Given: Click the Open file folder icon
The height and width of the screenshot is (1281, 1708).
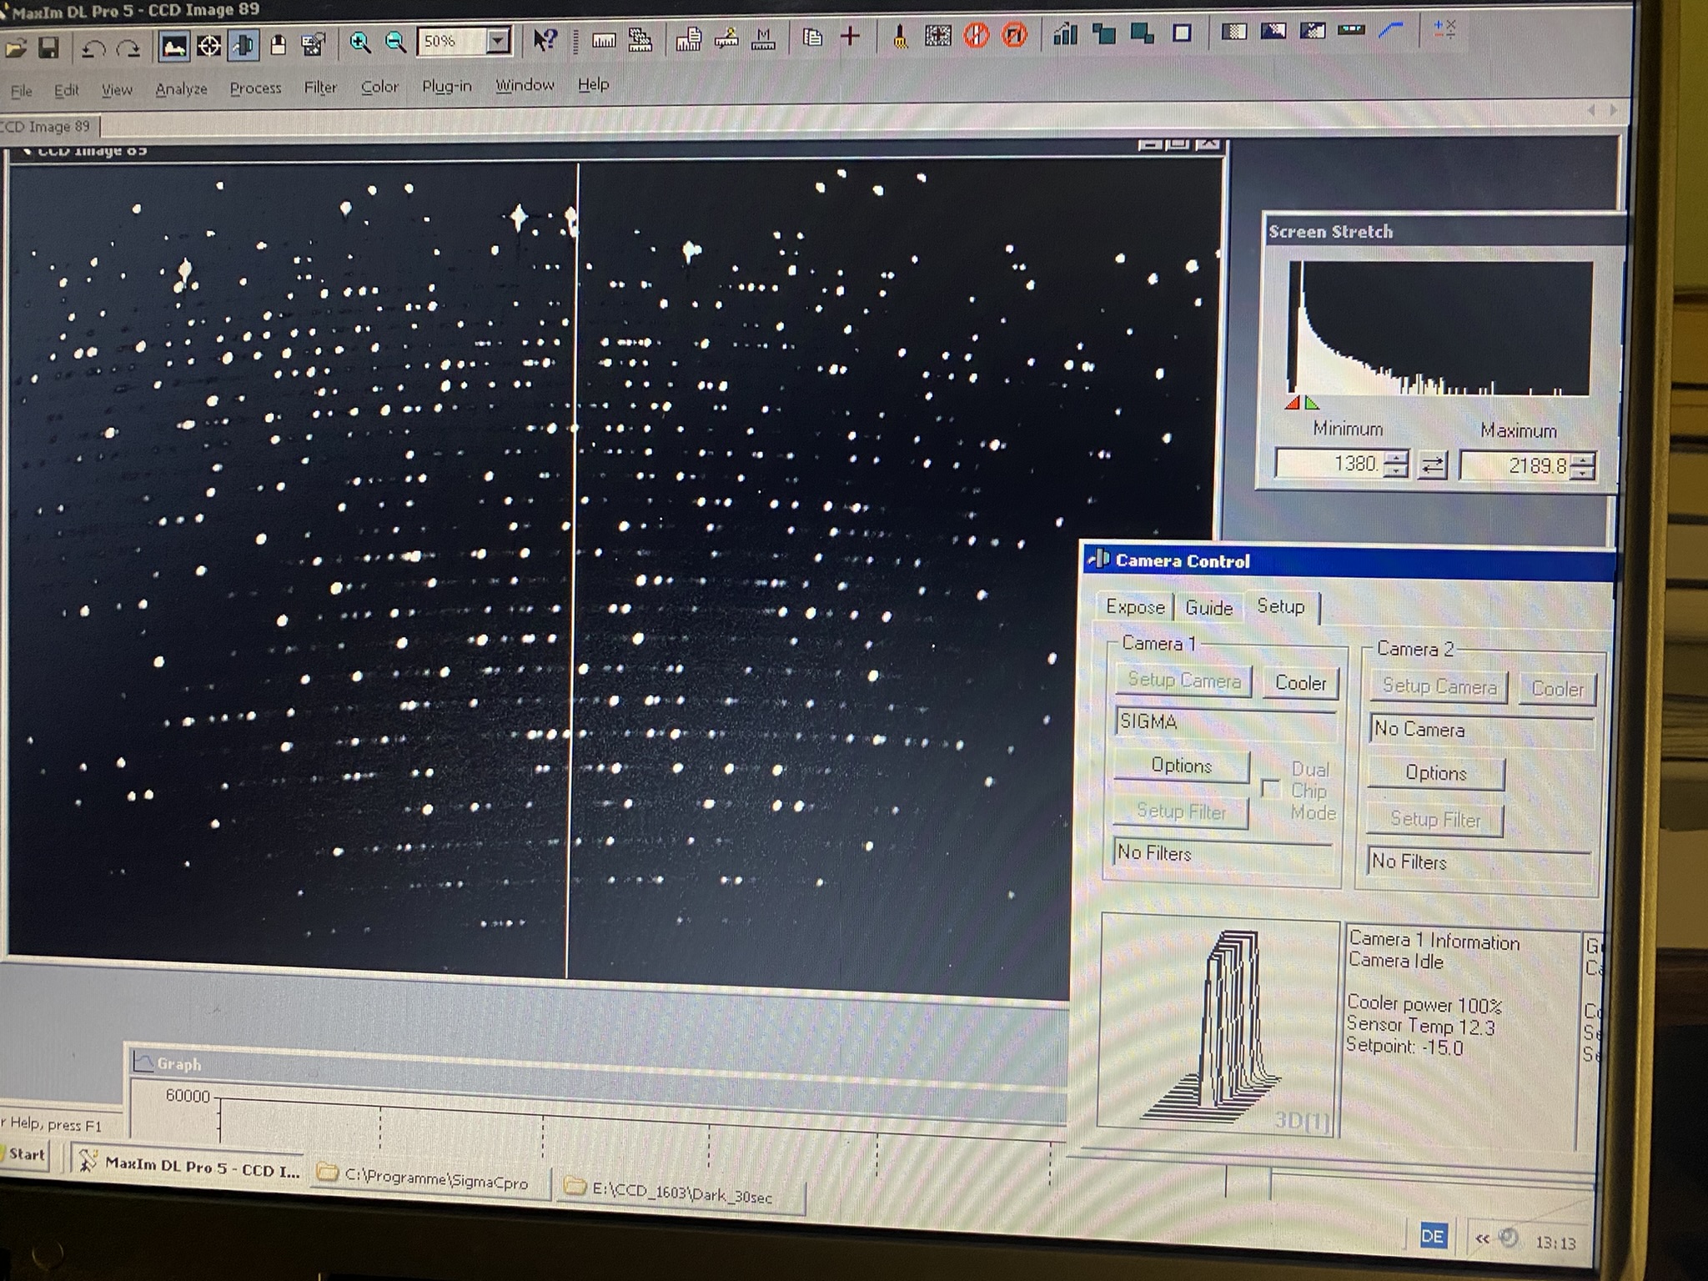Looking at the screenshot, I should pos(15,48).
